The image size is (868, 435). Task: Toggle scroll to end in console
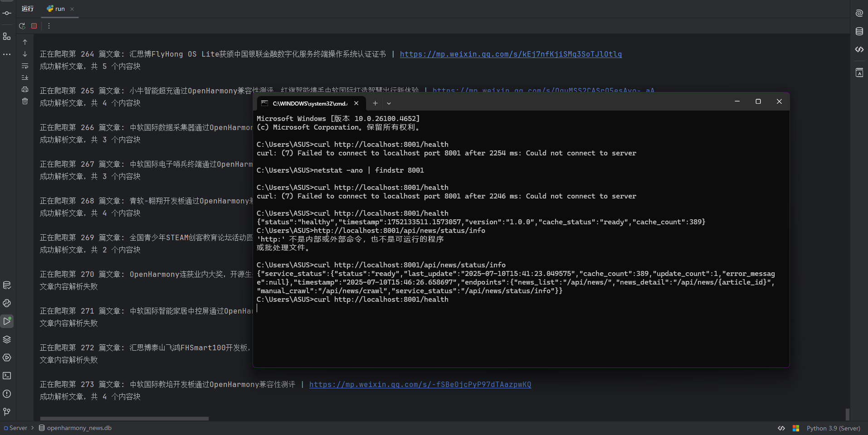click(25, 77)
